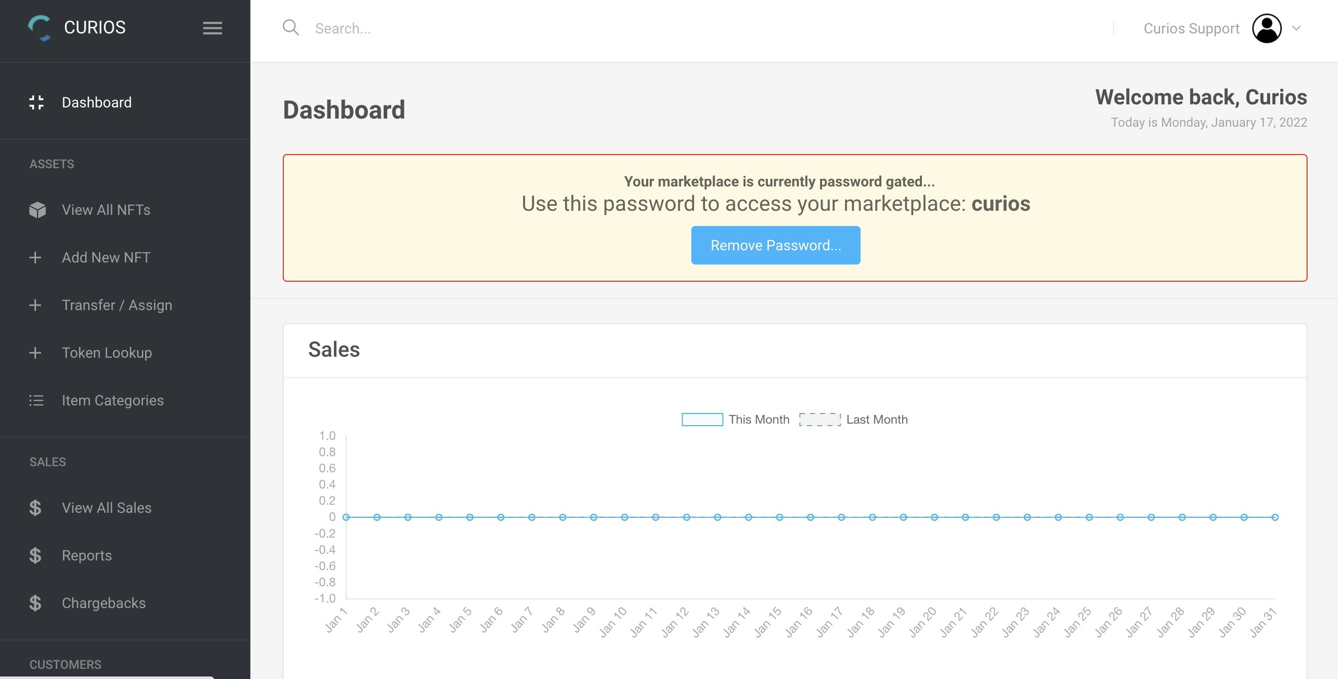The height and width of the screenshot is (679, 1338).
Task: Expand the Curios Support account dropdown
Action: 1296,28
